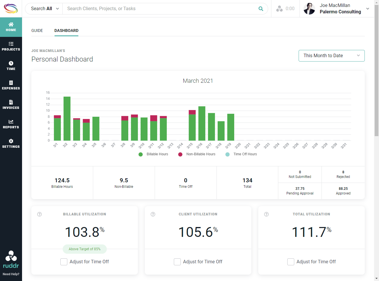Open Expenses from the sidebar
Screen dimensions: 379x281
click(x=11, y=85)
